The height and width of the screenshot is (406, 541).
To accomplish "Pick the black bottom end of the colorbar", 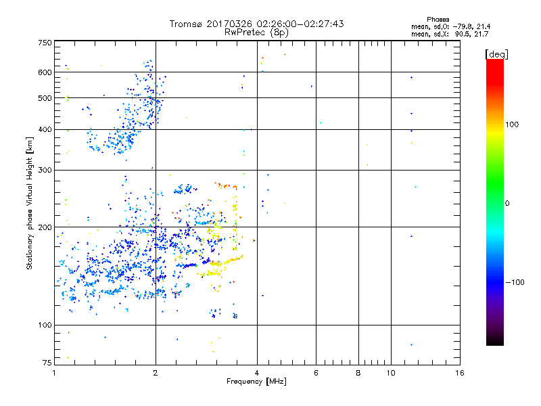I will click(x=494, y=342).
